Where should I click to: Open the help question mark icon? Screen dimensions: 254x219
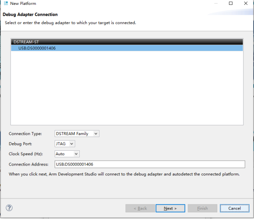tap(9, 208)
